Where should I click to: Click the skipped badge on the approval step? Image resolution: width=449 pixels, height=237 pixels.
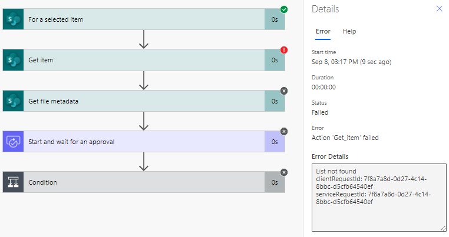tap(284, 131)
